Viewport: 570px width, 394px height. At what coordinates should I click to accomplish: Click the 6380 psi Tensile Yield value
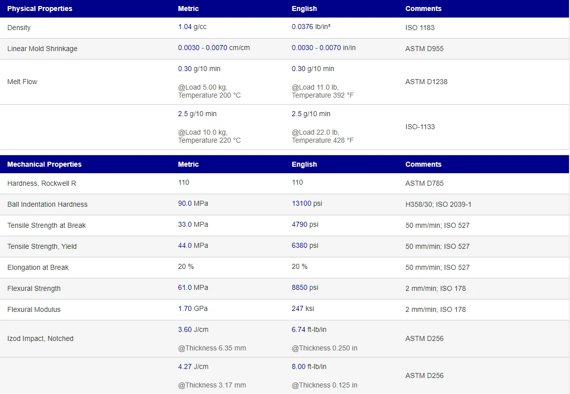tap(305, 246)
